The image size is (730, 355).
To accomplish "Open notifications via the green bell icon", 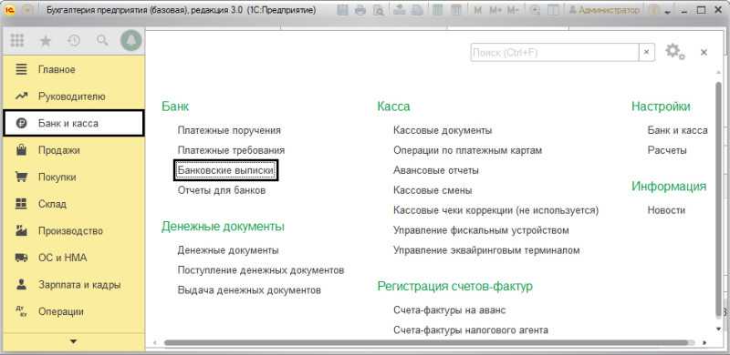I will 130,41.
